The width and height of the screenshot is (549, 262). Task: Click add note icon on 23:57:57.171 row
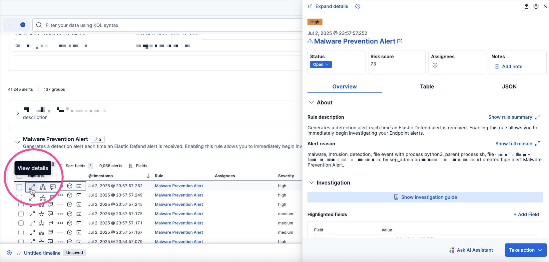point(51,223)
